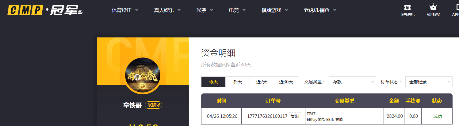Viewport: 459px width, 126px height.
Task: Select the 昨天 date filter tab
Action: pos(238,82)
